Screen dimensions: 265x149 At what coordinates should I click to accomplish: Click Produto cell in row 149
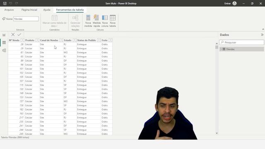coord(32,93)
